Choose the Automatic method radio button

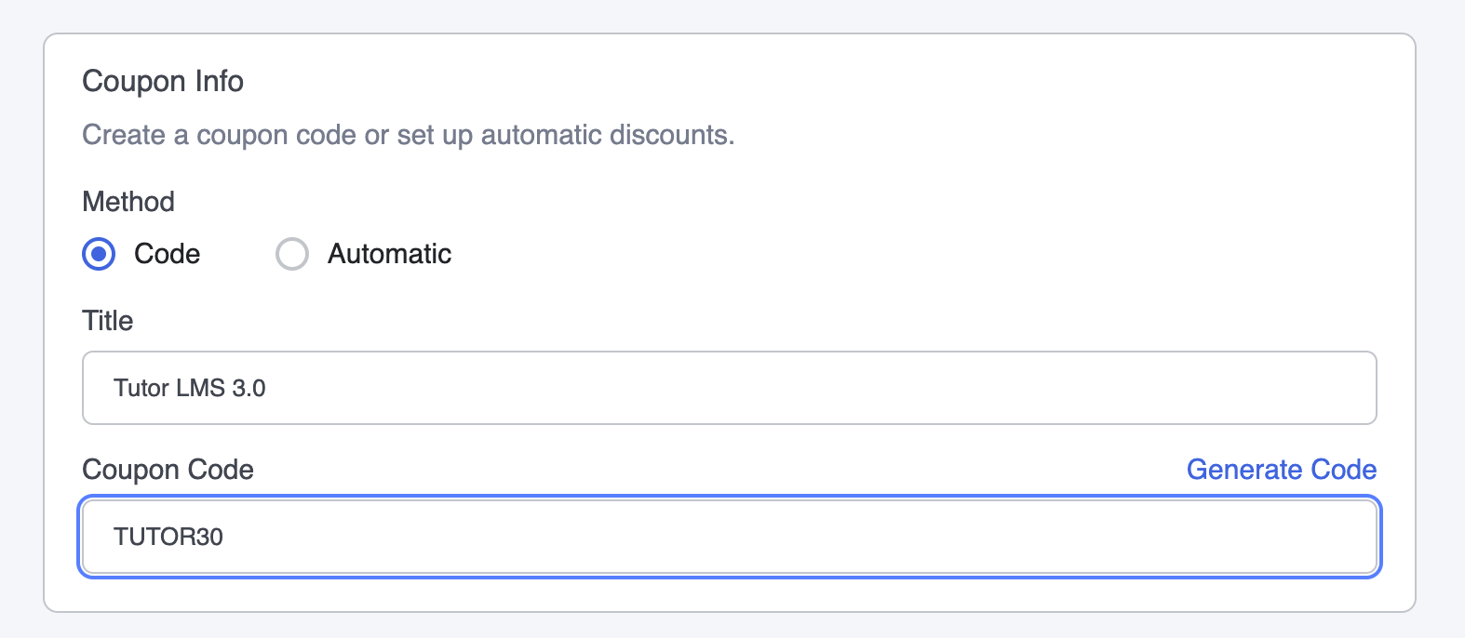(292, 254)
